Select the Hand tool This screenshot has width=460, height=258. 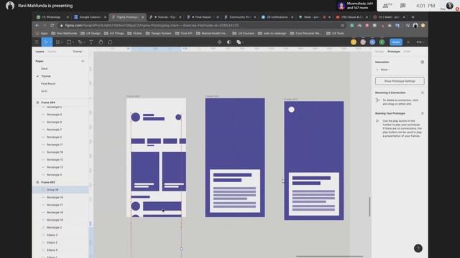(101, 42)
